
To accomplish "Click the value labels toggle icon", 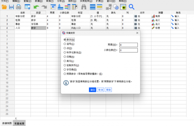I will pyautogui.click(x=109, y=7).
